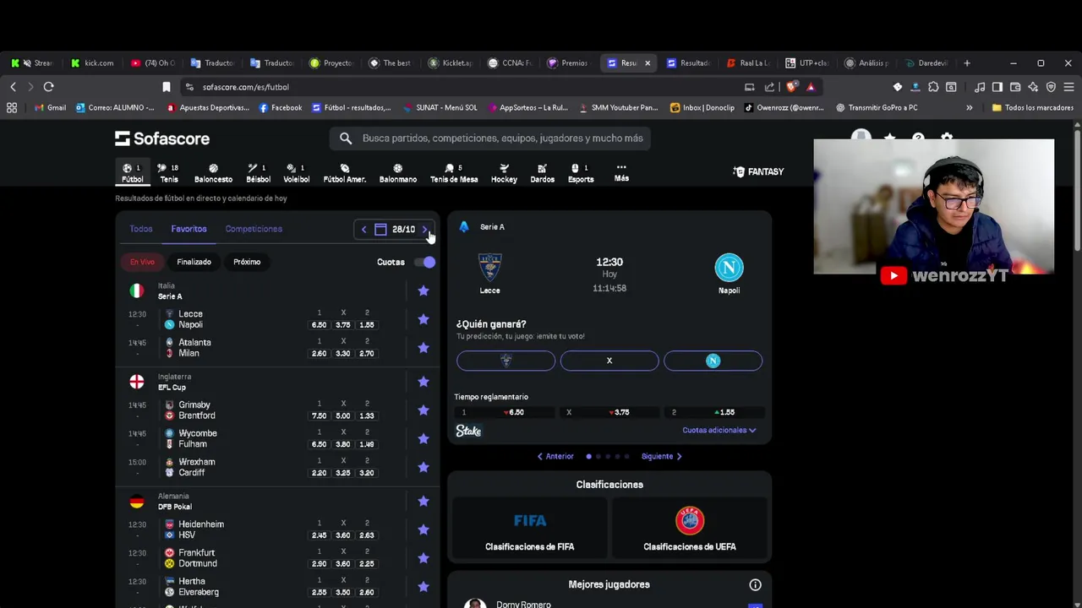The height and width of the screenshot is (608, 1082).
Task: Click the browser back arrow
Action: click(13, 87)
